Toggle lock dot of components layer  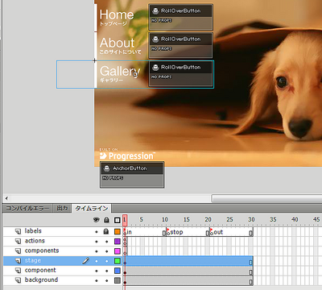point(106,251)
